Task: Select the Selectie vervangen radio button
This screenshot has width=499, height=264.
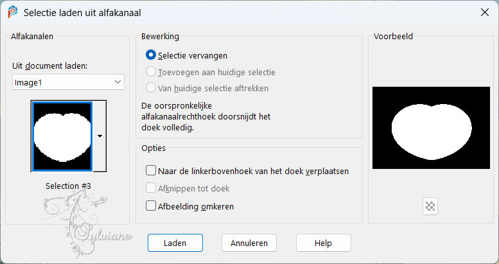Action: [x=151, y=55]
